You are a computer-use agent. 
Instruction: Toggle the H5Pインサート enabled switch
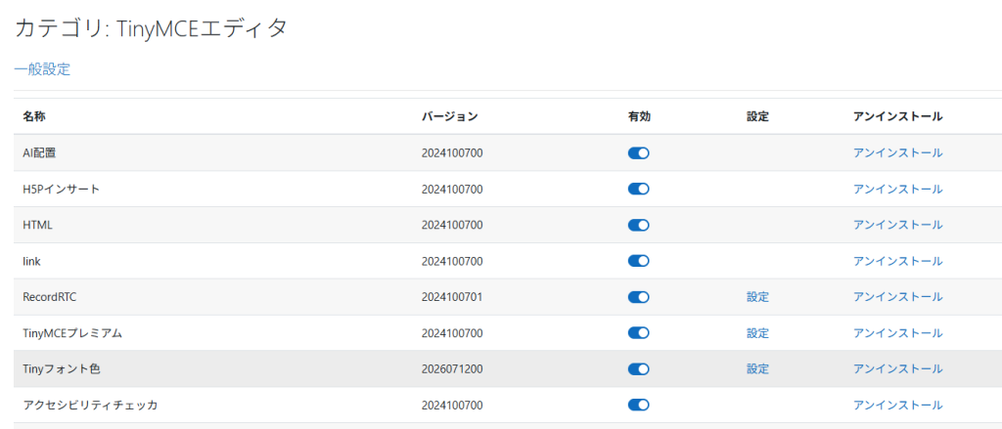(x=638, y=189)
